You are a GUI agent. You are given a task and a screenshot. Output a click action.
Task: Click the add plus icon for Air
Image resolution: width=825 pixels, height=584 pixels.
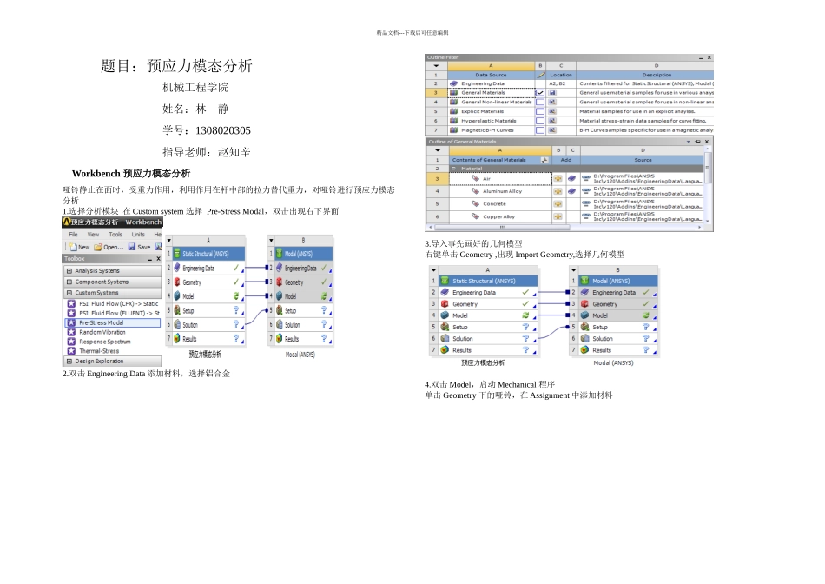(558, 179)
